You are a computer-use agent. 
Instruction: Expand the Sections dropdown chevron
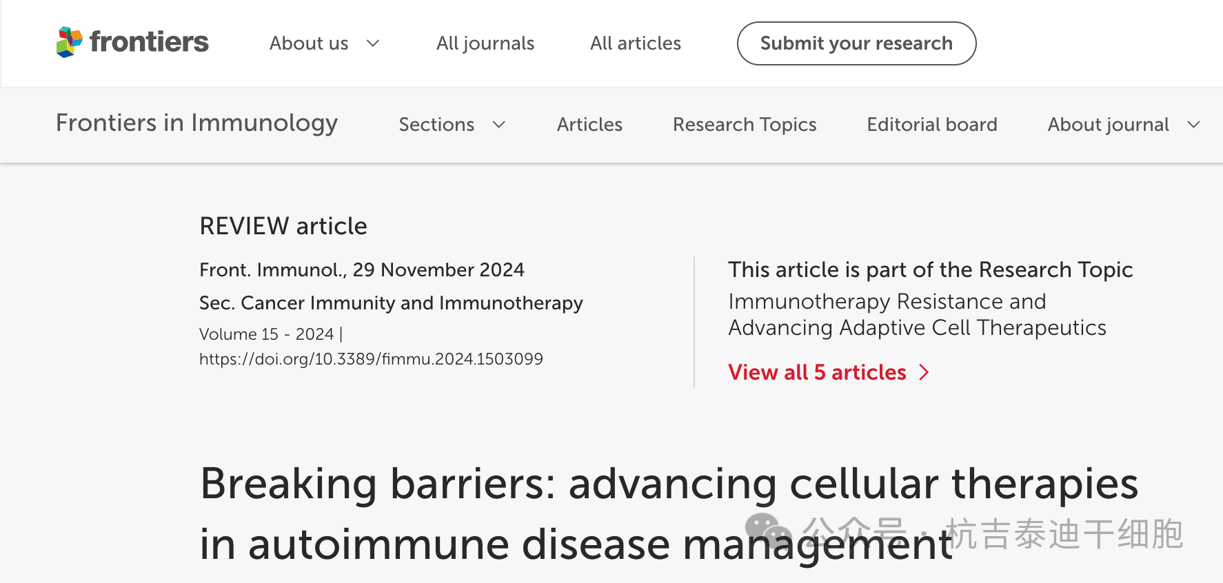(499, 125)
